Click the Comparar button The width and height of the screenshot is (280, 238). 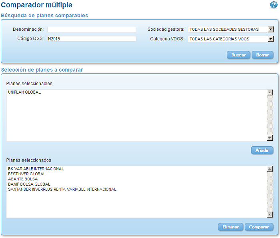click(x=259, y=227)
